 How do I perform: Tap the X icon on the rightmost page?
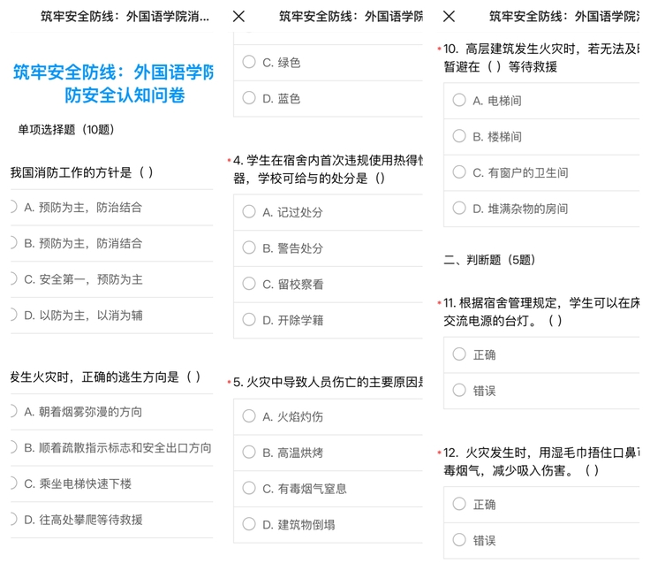coord(449,16)
